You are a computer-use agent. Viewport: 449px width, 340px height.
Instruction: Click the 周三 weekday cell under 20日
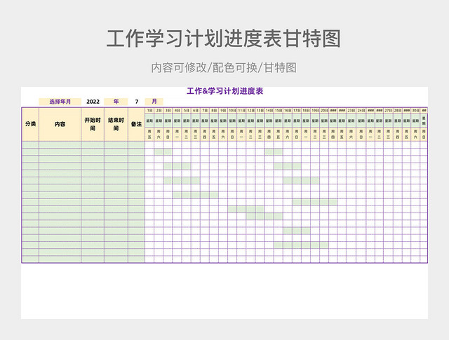tap(324, 134)
